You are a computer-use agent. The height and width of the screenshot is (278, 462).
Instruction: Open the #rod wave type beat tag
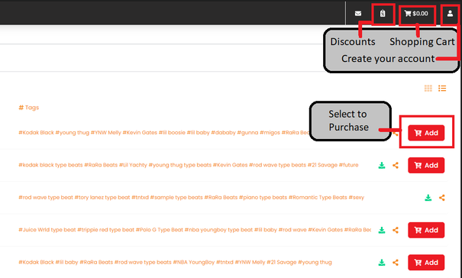(x=46, y=198)
